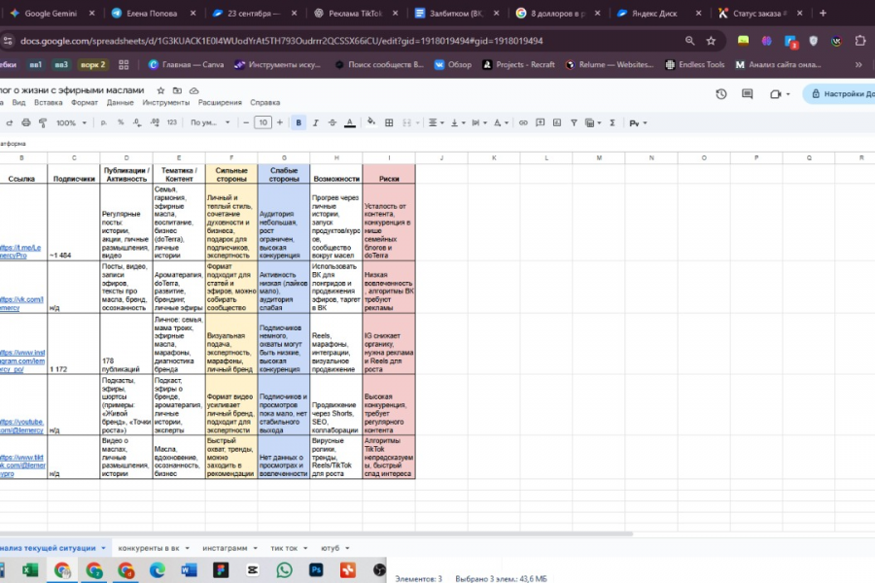Click the redo arrow in Sheets toolbar
Image resolution: width=875 pixels, height=583 pixels.
(10, 122)
